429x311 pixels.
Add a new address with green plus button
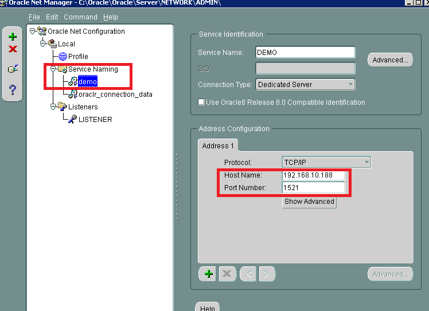pyautogui.click(x=208, y=274)
